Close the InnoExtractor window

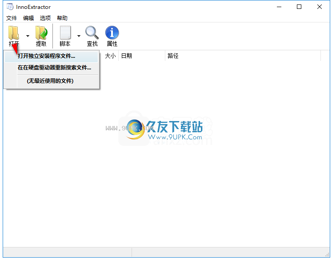(x=319, y=7)
